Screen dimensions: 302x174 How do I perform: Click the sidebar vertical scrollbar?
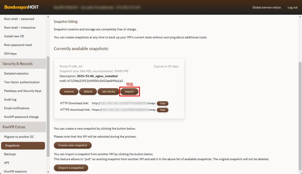pyautogui.click(x=48, y=105)
